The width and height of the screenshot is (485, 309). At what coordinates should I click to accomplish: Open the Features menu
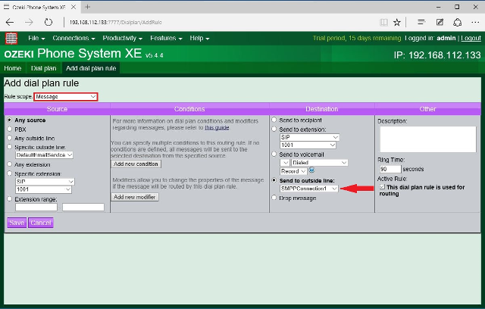click(x=166, y=38)
